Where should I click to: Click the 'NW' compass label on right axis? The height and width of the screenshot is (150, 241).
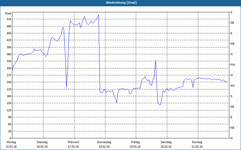233,65
